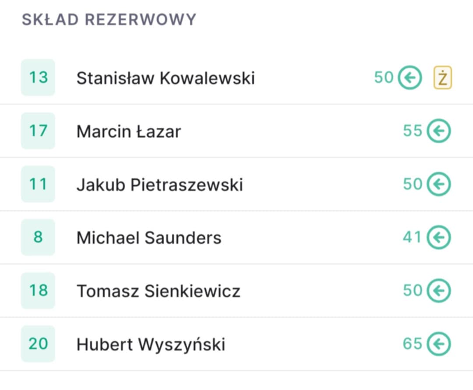Click minute 41 next to Saunders

pos(412,237)
